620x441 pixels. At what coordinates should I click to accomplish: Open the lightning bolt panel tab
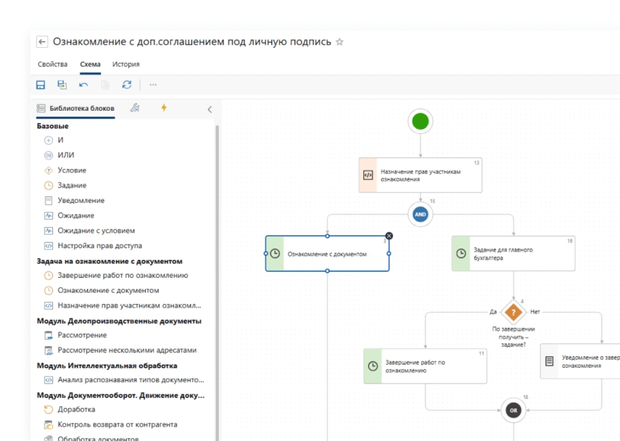[x=163, y=108]
